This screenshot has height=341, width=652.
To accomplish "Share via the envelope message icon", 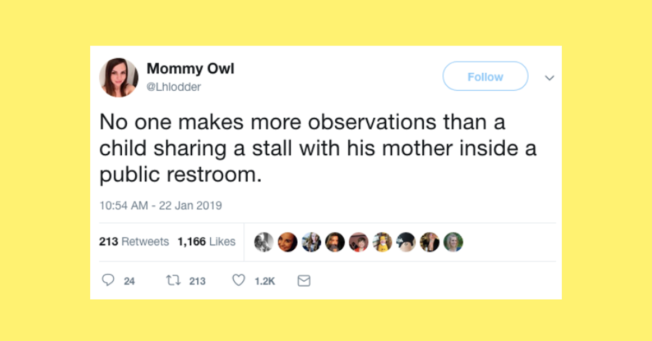I will coord(304,280).
